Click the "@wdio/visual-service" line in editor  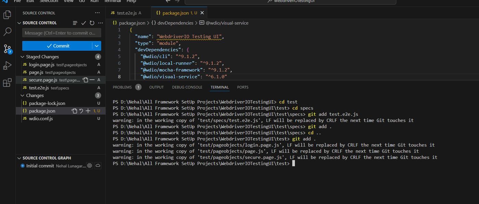click(184, 77)
